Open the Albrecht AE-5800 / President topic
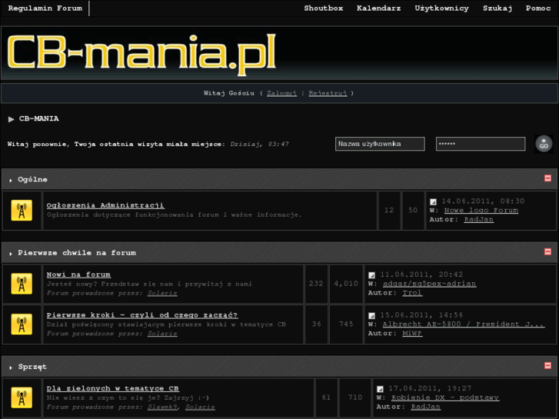 click(464, 324)
